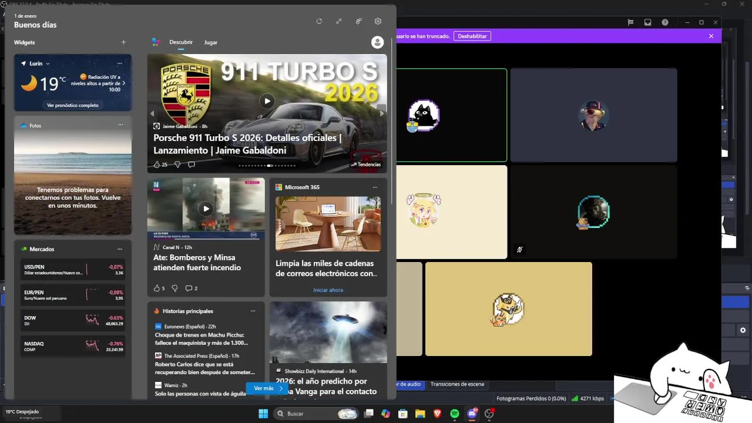Open USD/PEN market row
This screenshot has height=423, width=752.
click(73, 270)
